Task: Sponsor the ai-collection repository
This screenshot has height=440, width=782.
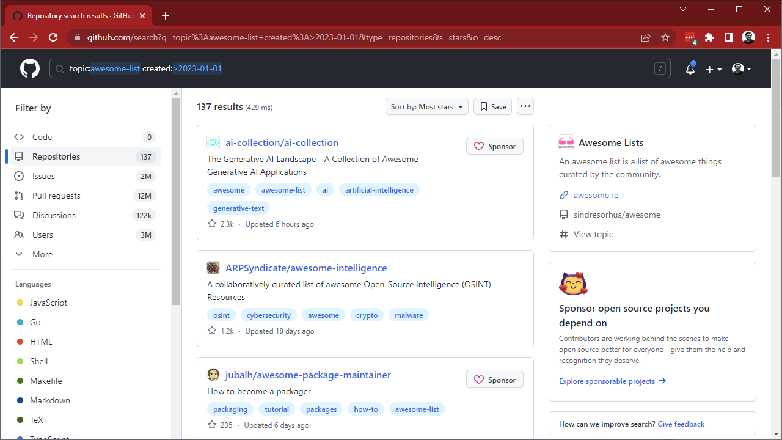Action: click(x=495, y=146)
